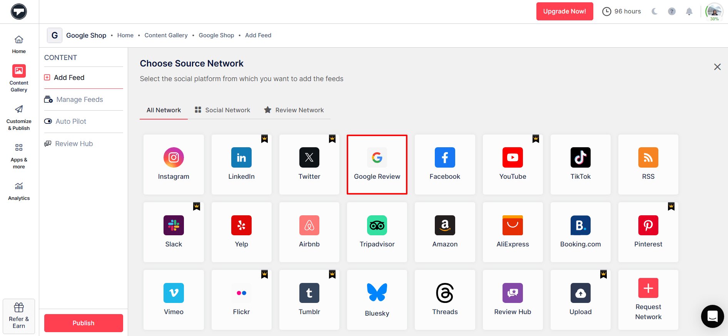Click the Upgrade Now button
This screenshot has height=336, width=728.
tap(564, 12)
